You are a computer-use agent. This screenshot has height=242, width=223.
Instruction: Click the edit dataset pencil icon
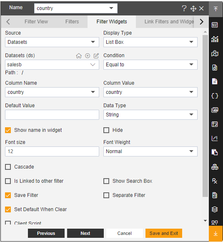tap(96, 56)
